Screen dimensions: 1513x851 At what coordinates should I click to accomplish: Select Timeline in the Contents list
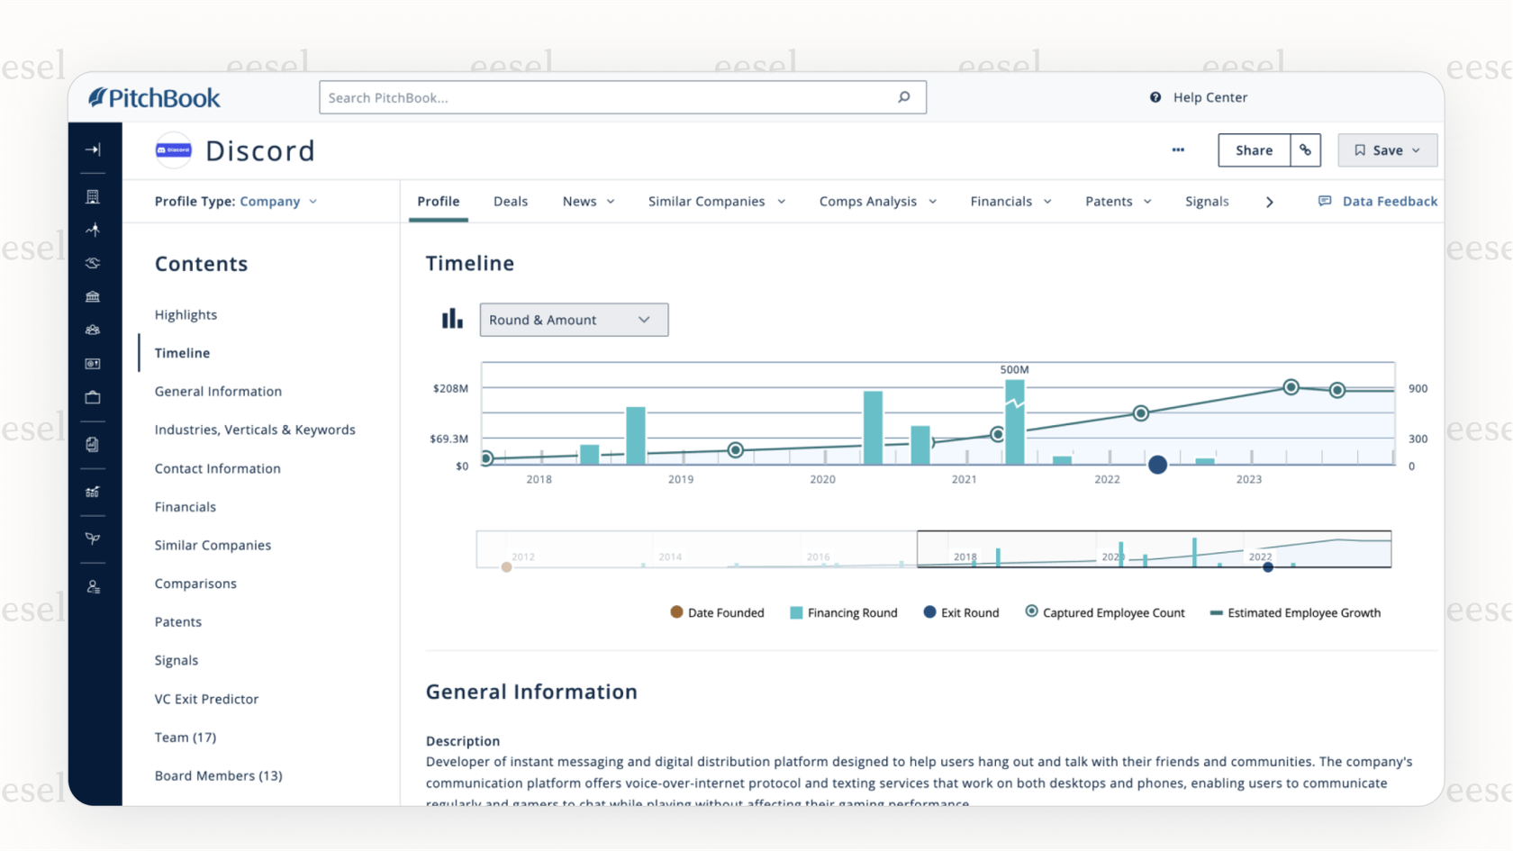point(182,353)
